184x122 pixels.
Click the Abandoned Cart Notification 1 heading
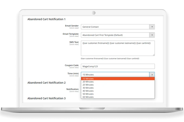pos(47,19)
